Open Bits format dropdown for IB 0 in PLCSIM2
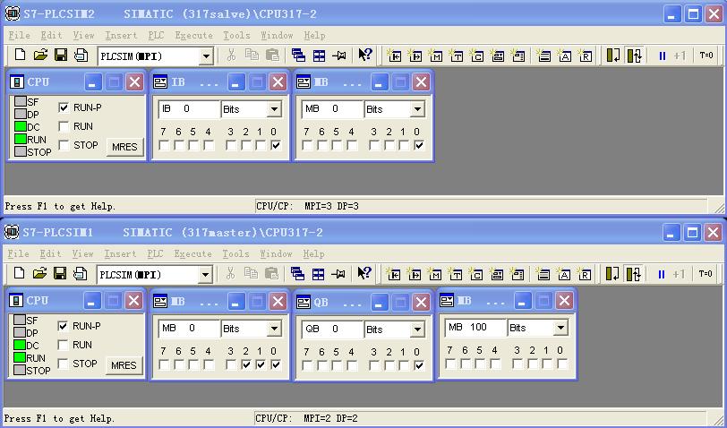The height and width of the screenshot is (428, 727). click(275, 109)
